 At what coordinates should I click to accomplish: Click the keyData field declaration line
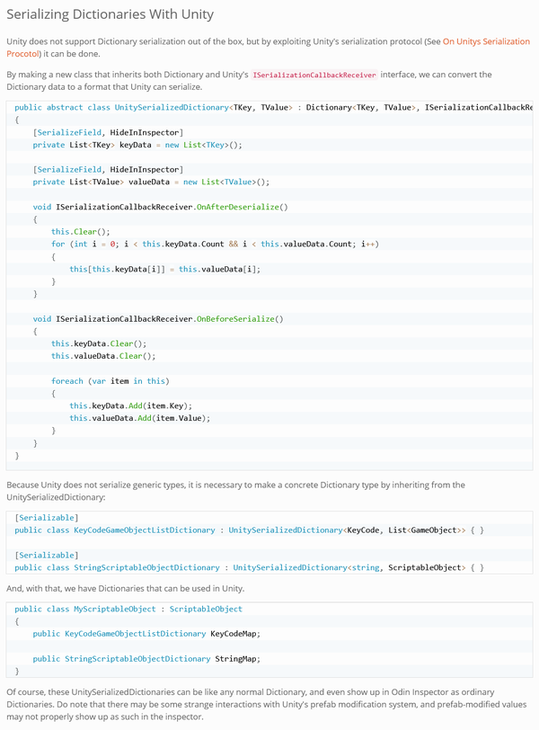click(x=137, y=145)
